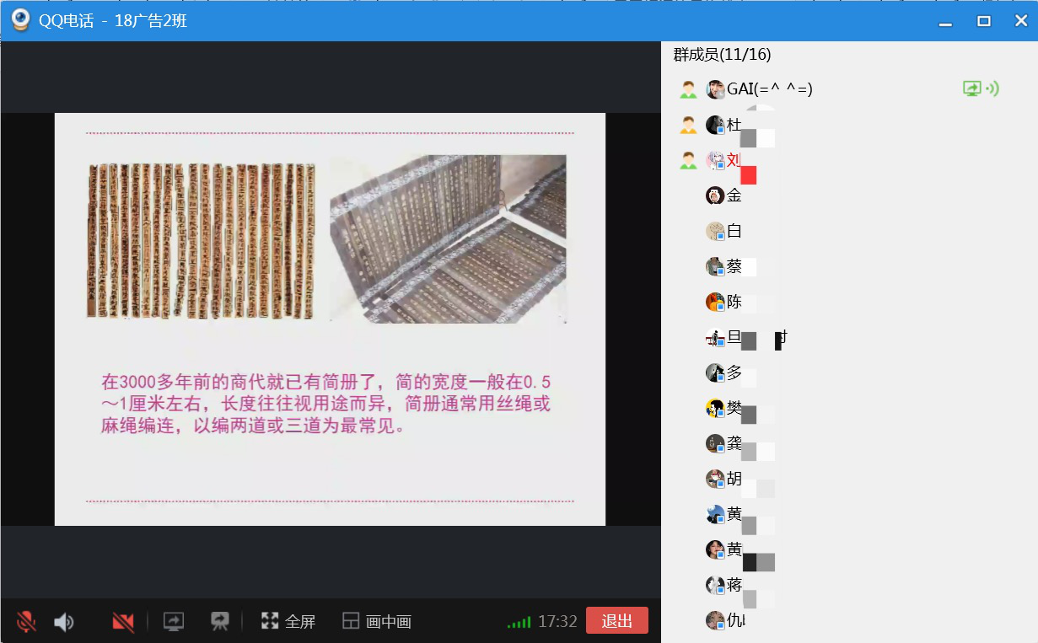Click the green user status icon beside GAI
1038x643 pixels.
pyautogui.click(x=688, y=89)
